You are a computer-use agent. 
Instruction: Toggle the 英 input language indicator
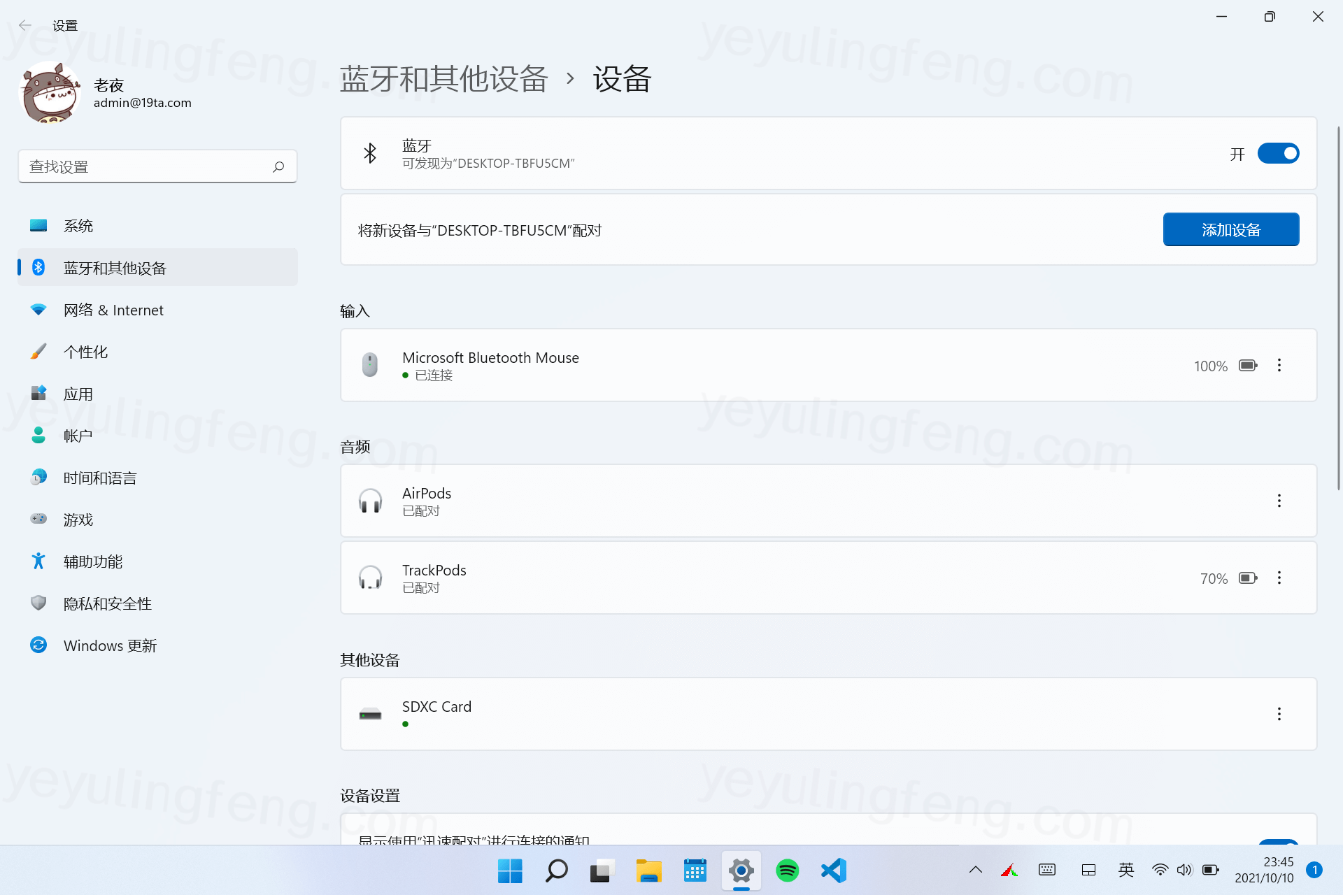tap(1125, 870)
